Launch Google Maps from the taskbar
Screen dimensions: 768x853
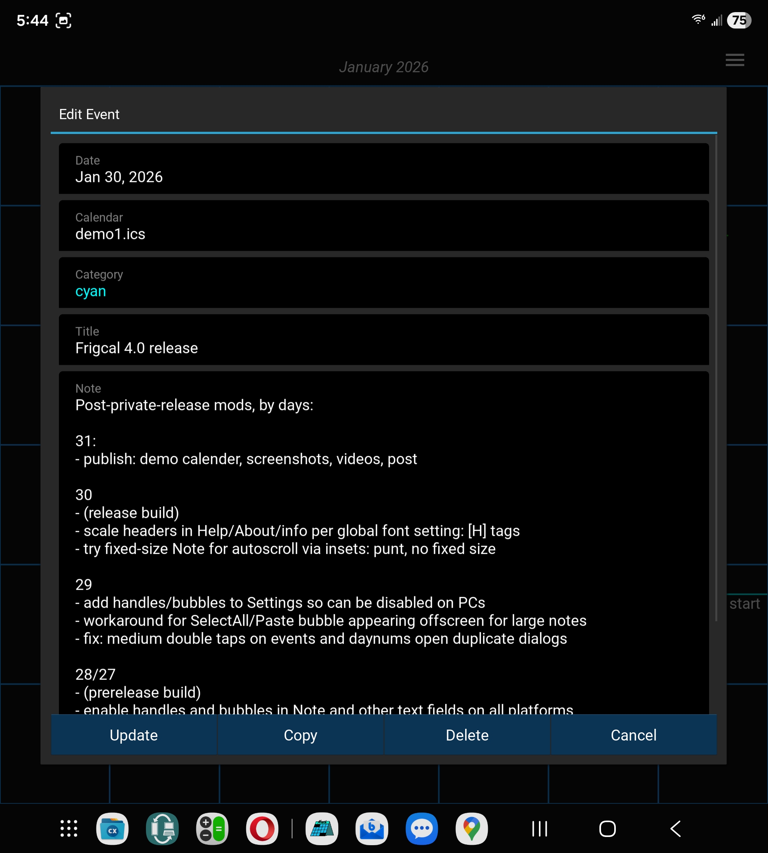click(x=471, y=828)
